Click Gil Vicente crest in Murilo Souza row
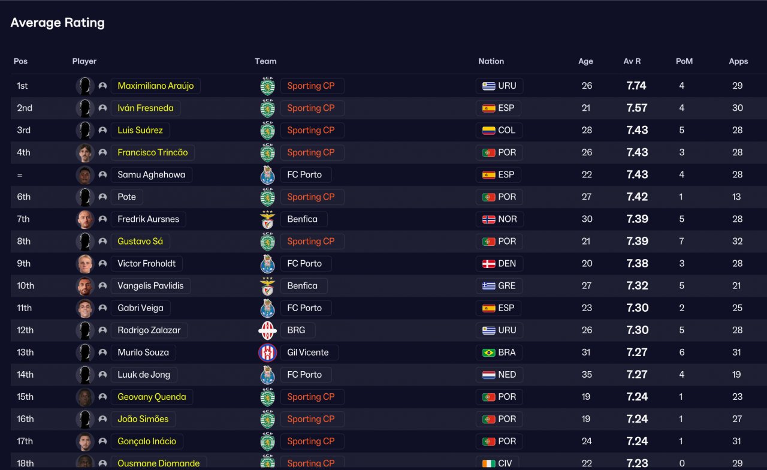 point(267,352)
